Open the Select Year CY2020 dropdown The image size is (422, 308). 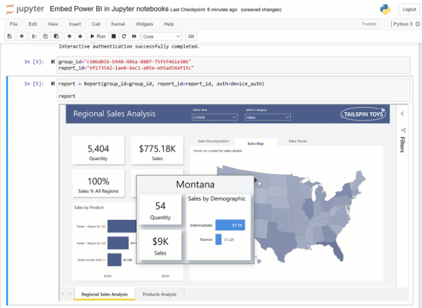pos(214,118)
